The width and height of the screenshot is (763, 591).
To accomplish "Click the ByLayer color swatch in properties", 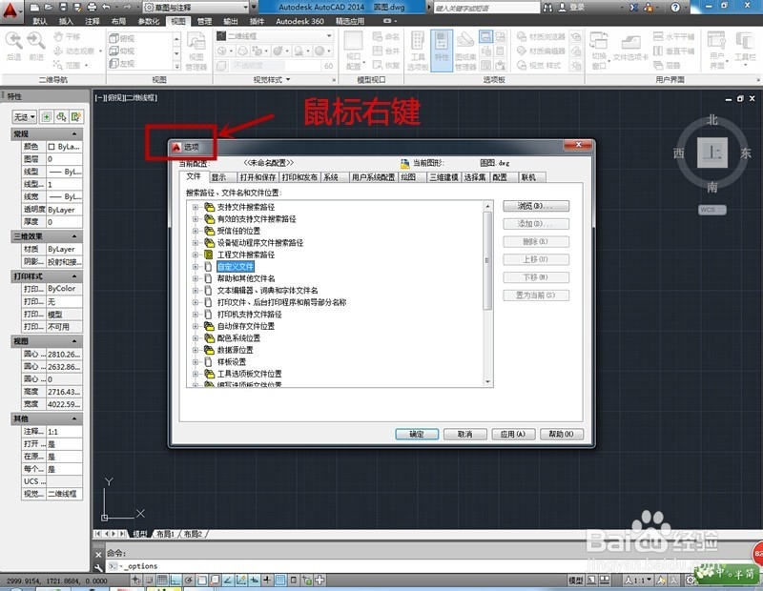I will point(52,147).
